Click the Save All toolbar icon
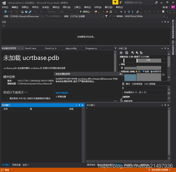176x172 pixels. 30,11
